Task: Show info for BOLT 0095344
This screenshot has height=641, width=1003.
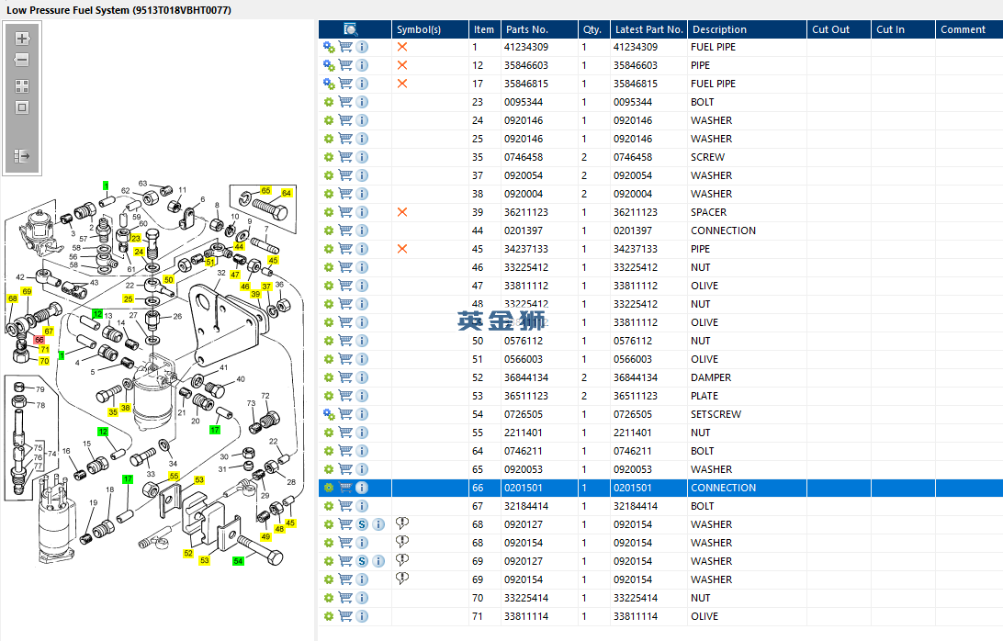Action: pyautogui.click(x=362, y=102)
